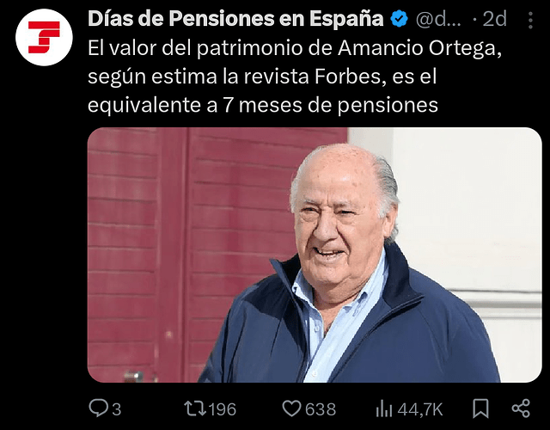550x430 pixels.
Task: Click the like count 638
Action: point(321,409)
